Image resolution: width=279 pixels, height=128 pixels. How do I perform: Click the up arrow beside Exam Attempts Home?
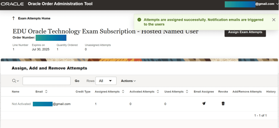(13, 18)
